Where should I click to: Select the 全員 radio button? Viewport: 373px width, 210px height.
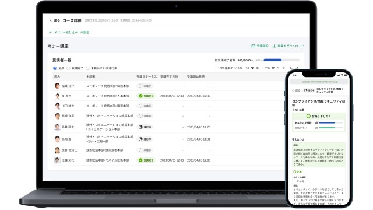pos(55,68)
